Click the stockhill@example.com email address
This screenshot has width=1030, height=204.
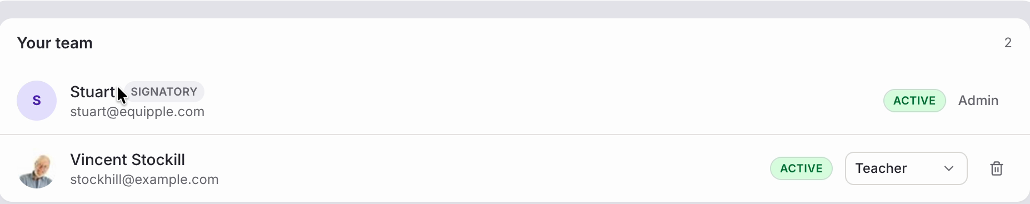pos(144,180)
